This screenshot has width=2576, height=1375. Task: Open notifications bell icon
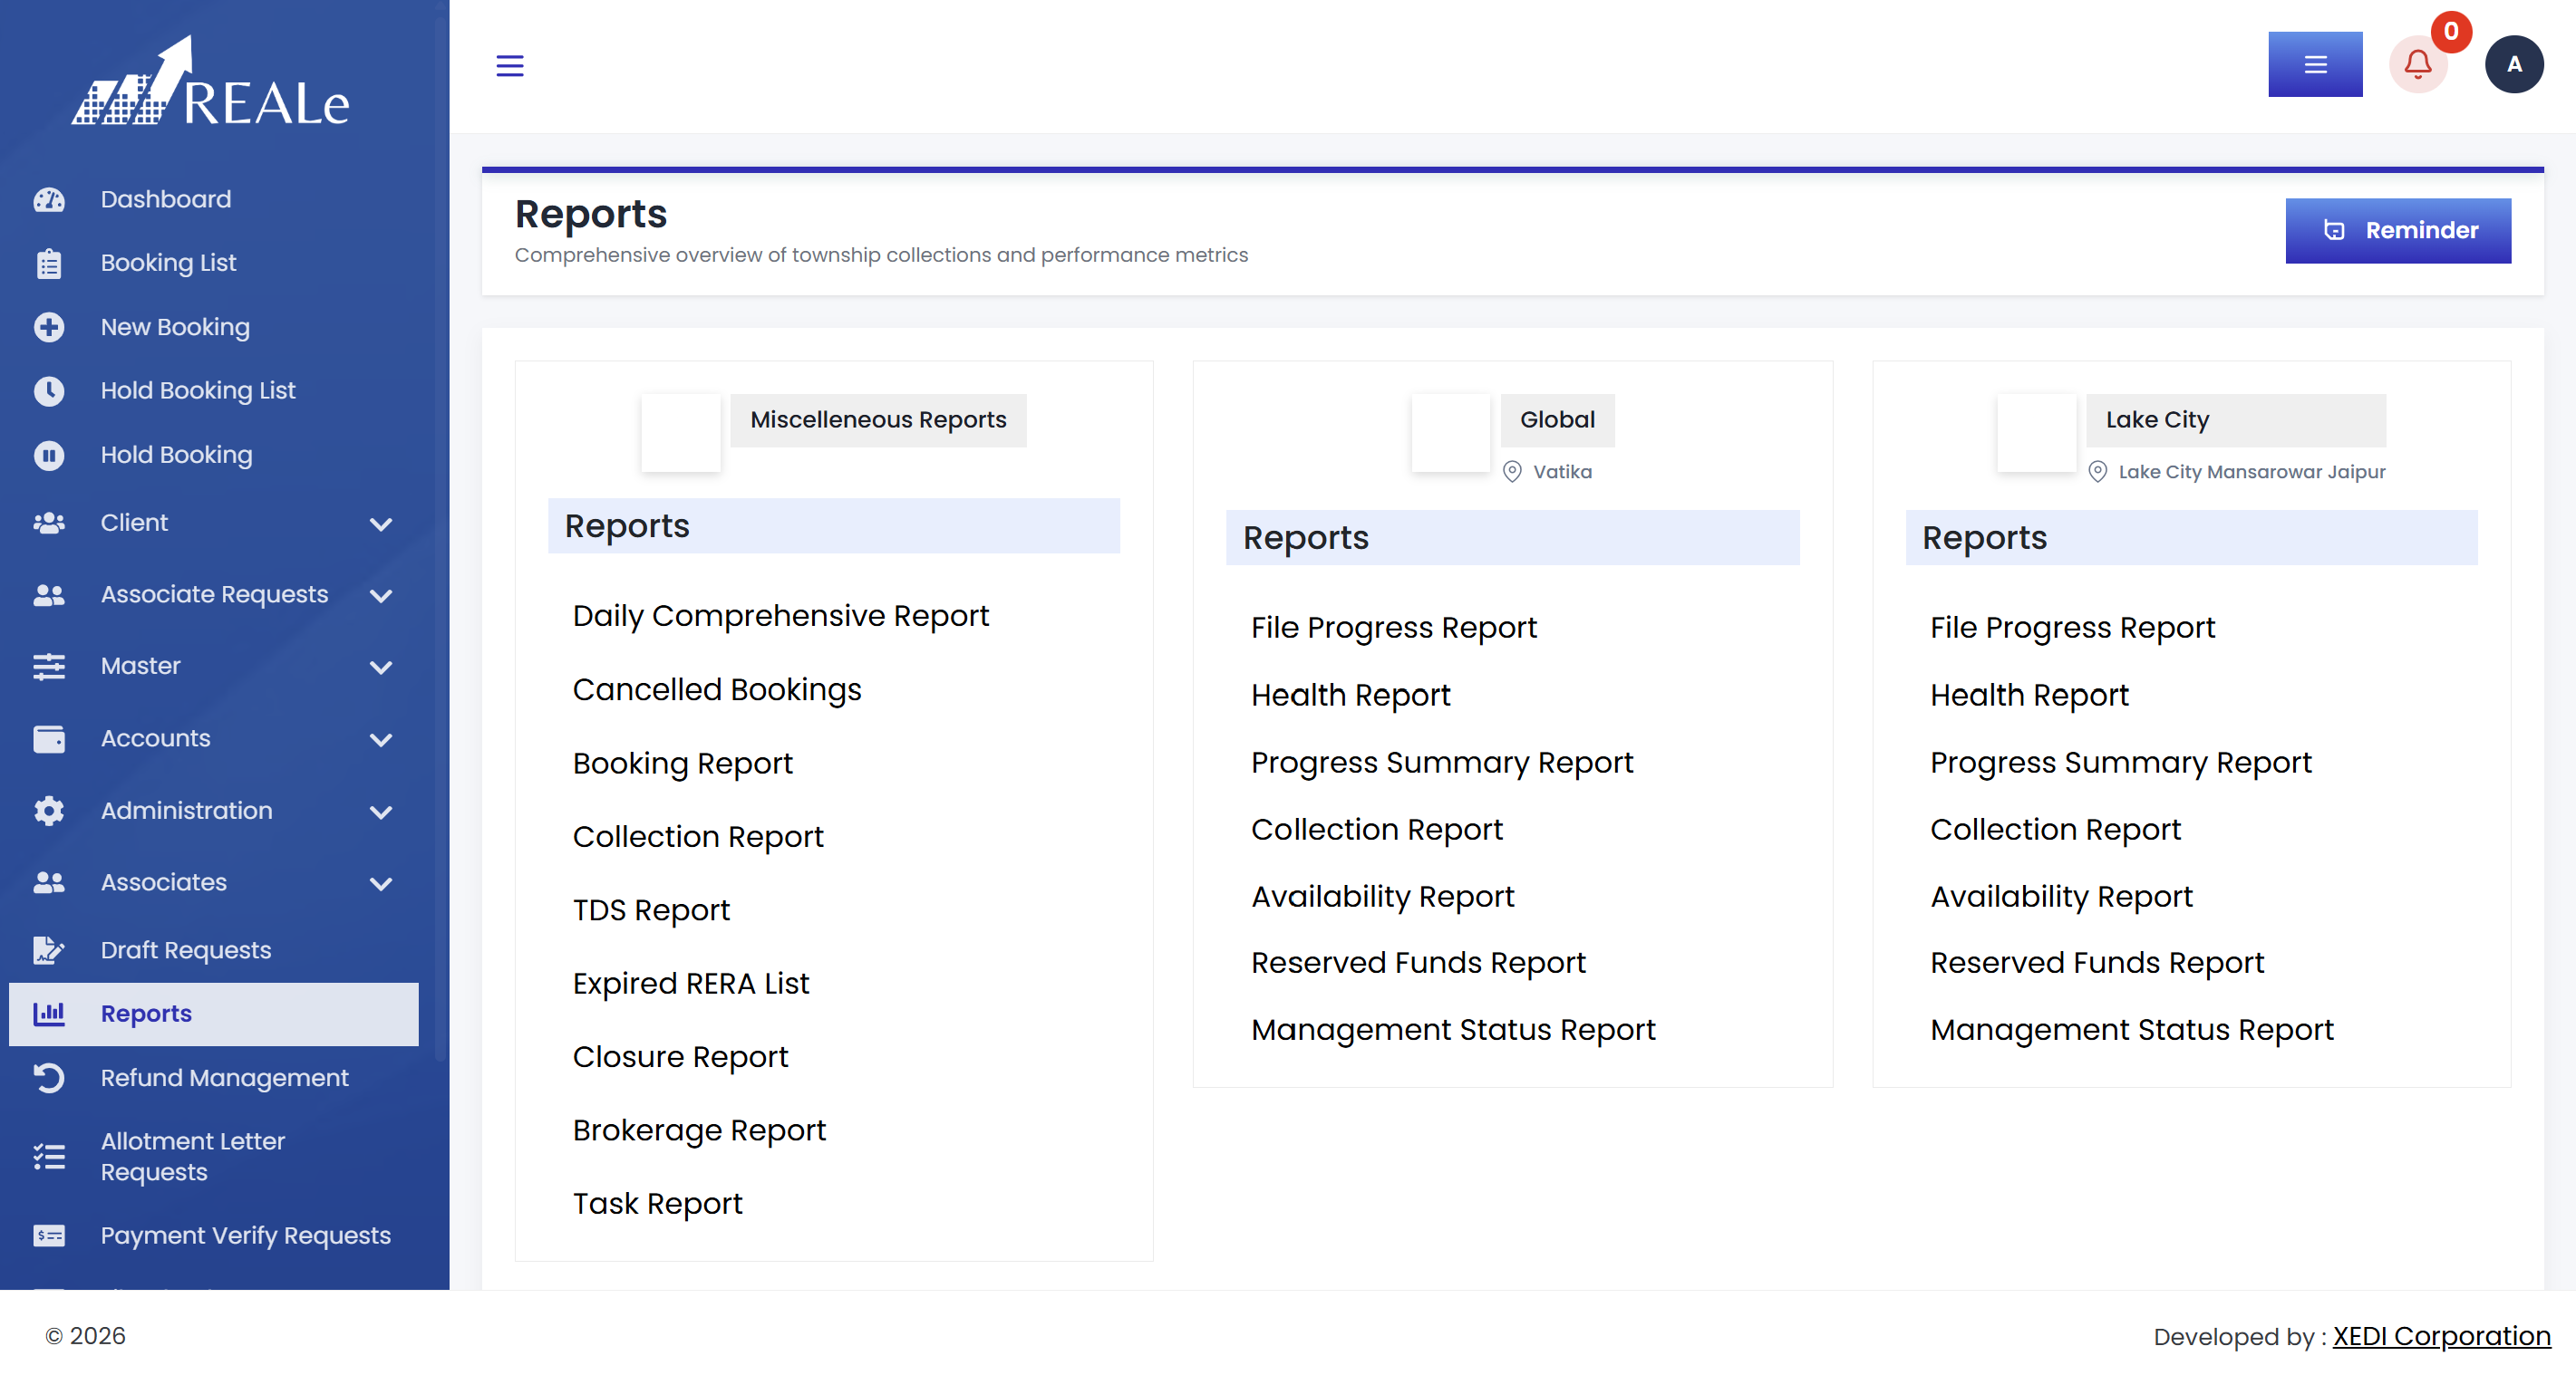click(x=2418, y=65)
